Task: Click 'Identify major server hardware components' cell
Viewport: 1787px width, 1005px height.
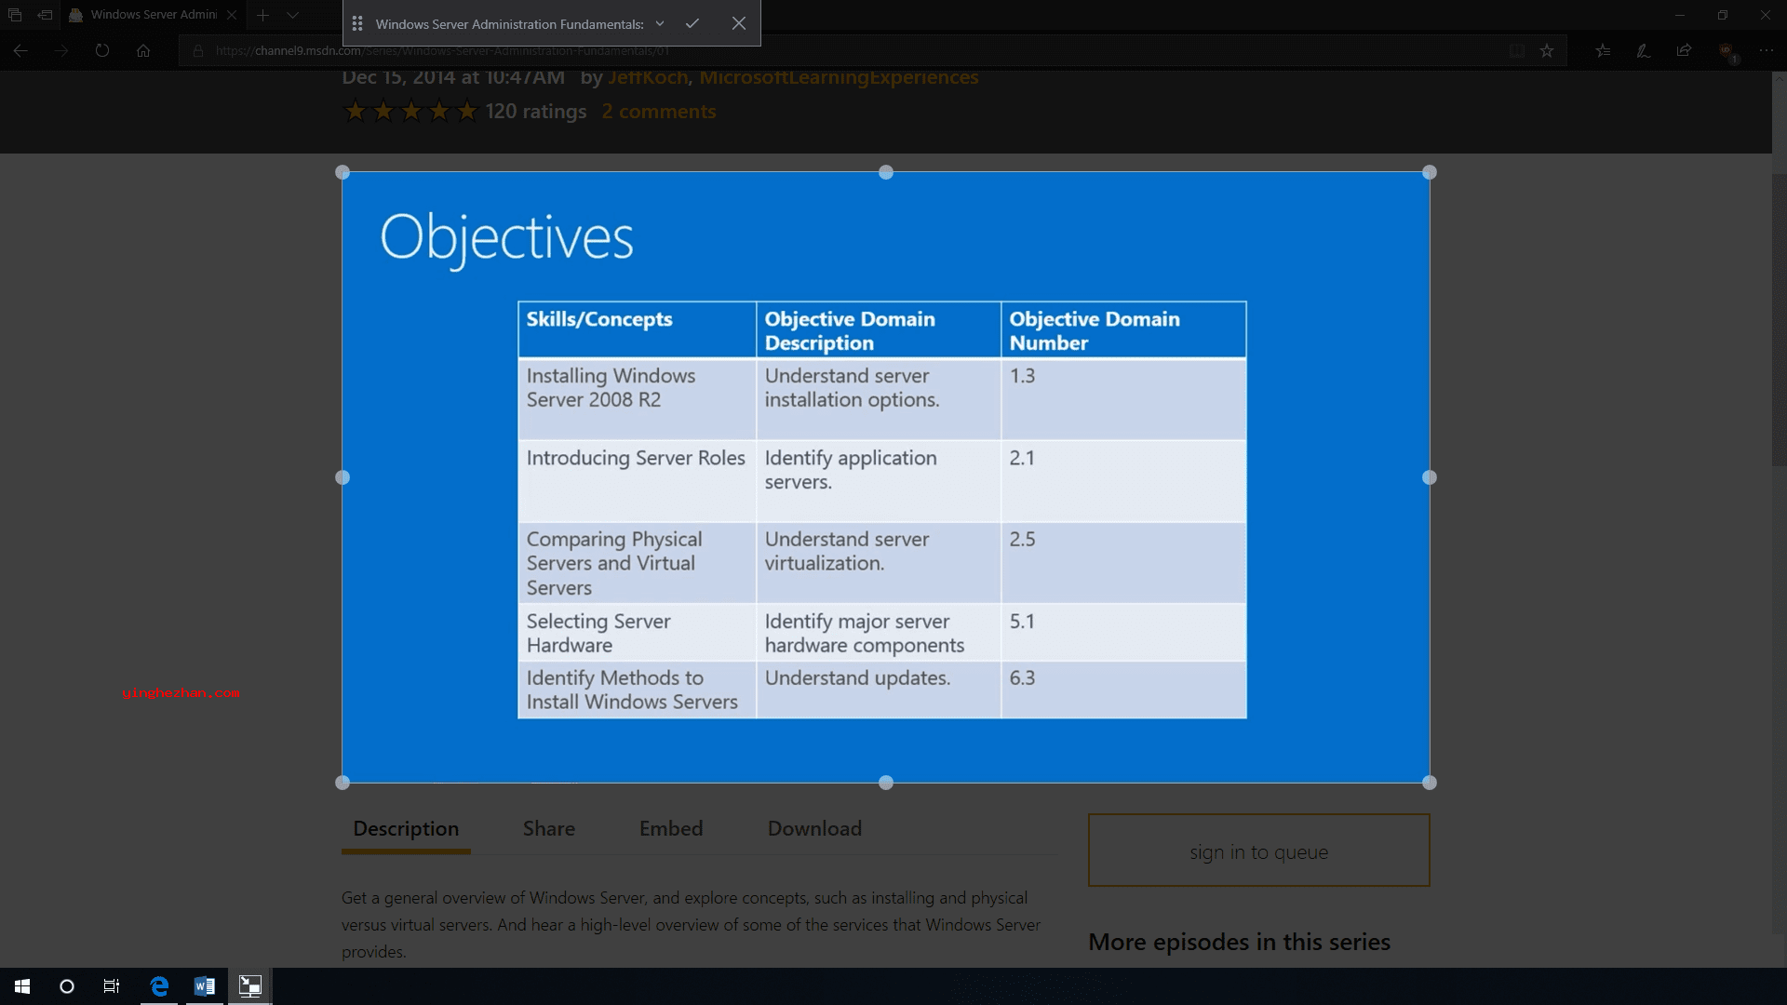Action: click(x=879, y=633)
